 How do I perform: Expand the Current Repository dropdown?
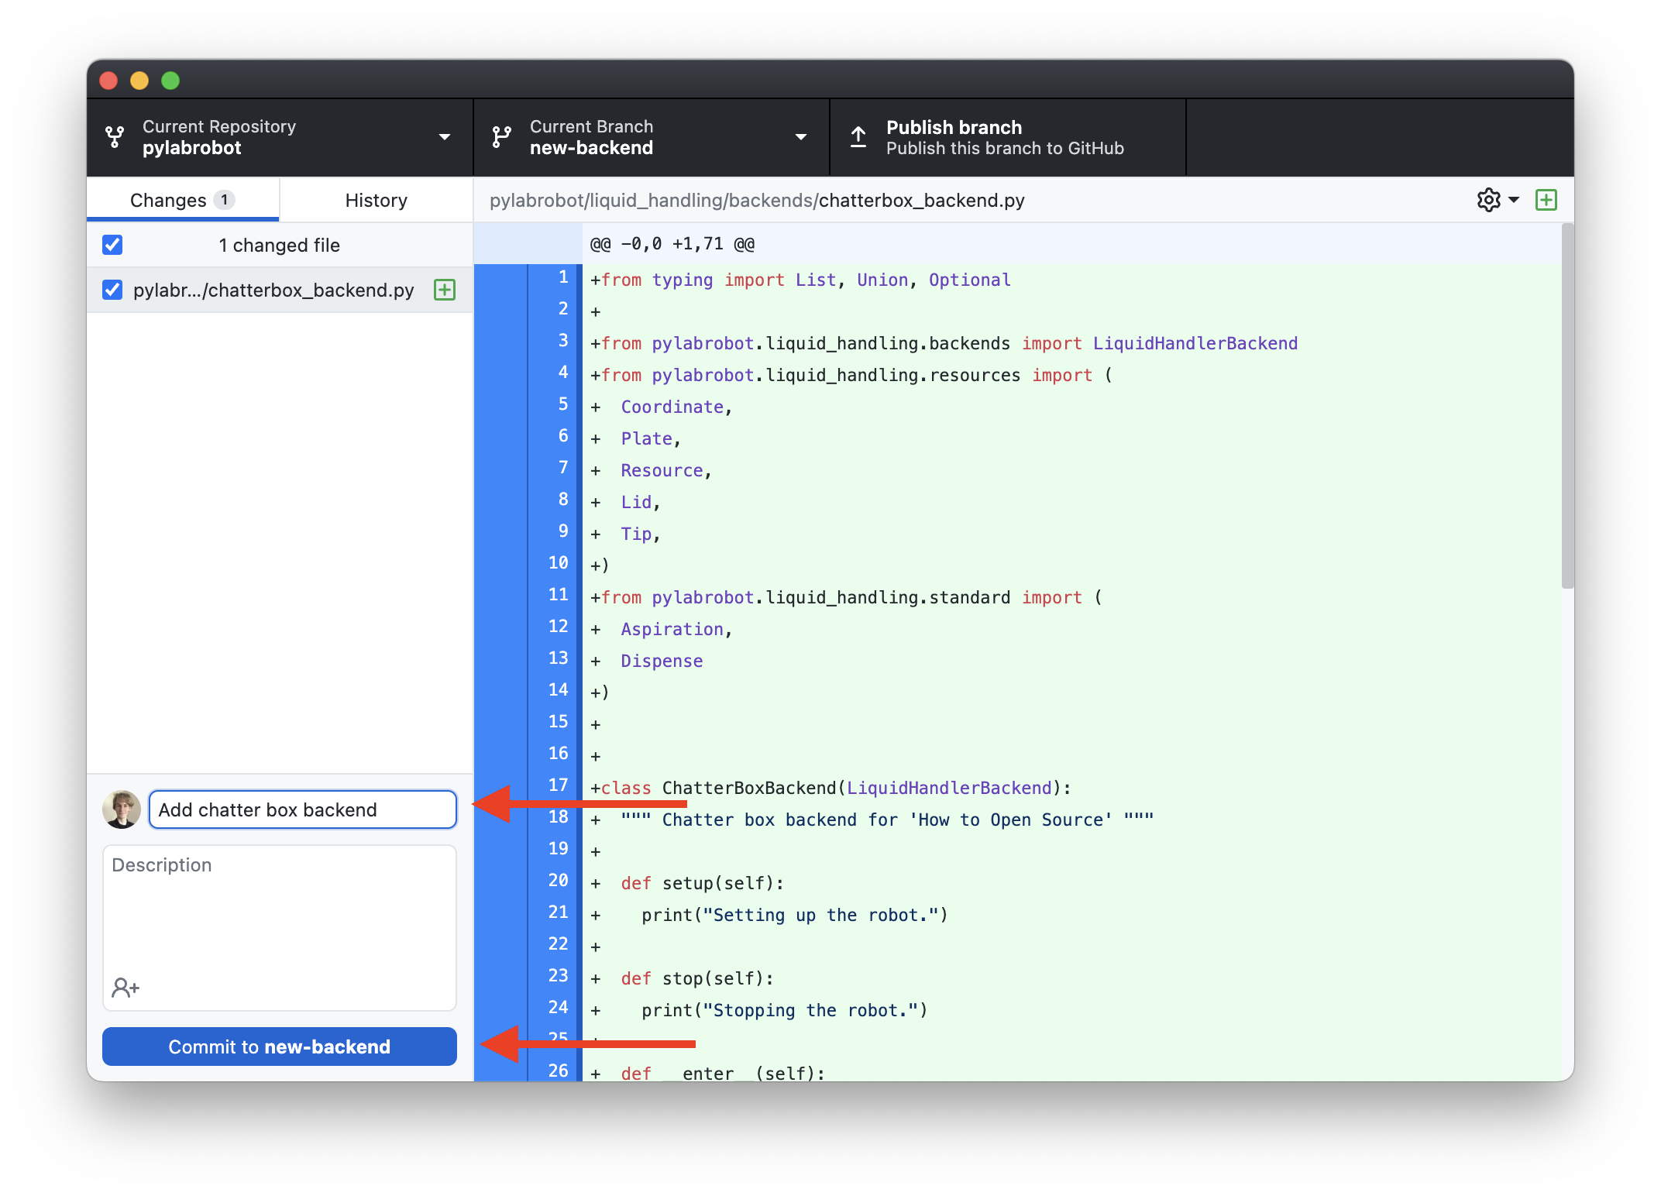coord(445,137)
